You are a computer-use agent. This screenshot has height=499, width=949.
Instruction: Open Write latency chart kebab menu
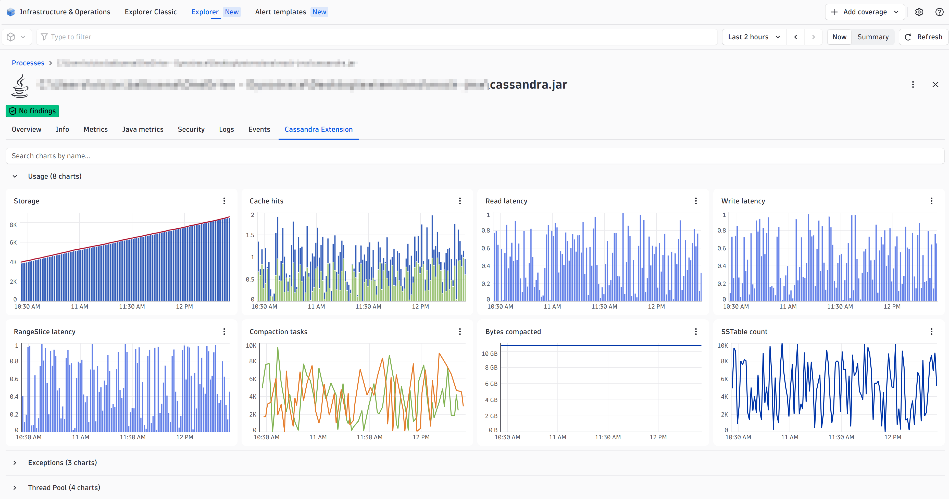[x=932, y=201]
